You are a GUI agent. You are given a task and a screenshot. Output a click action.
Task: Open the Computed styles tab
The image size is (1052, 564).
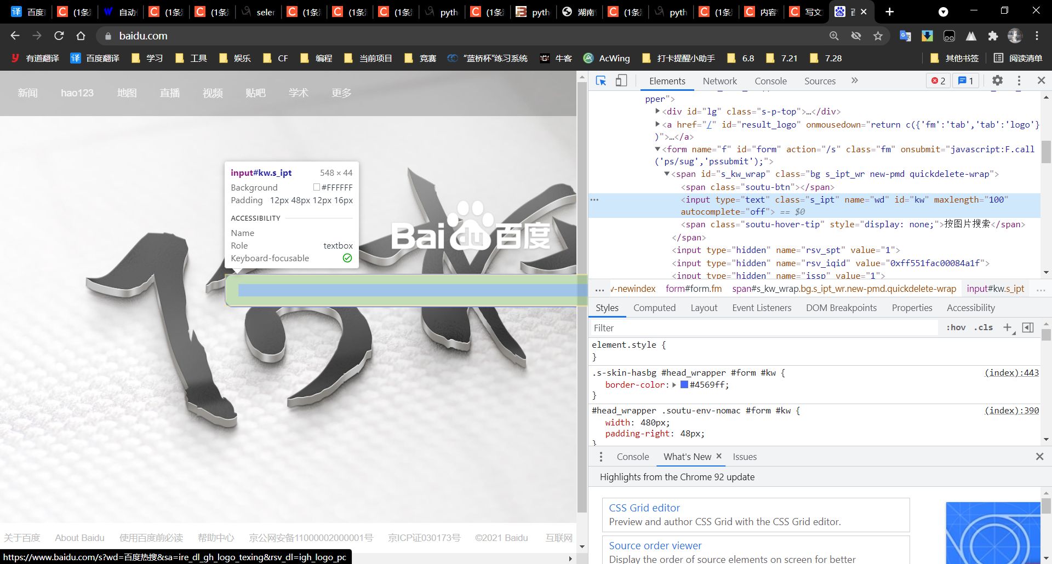point(654,308)
